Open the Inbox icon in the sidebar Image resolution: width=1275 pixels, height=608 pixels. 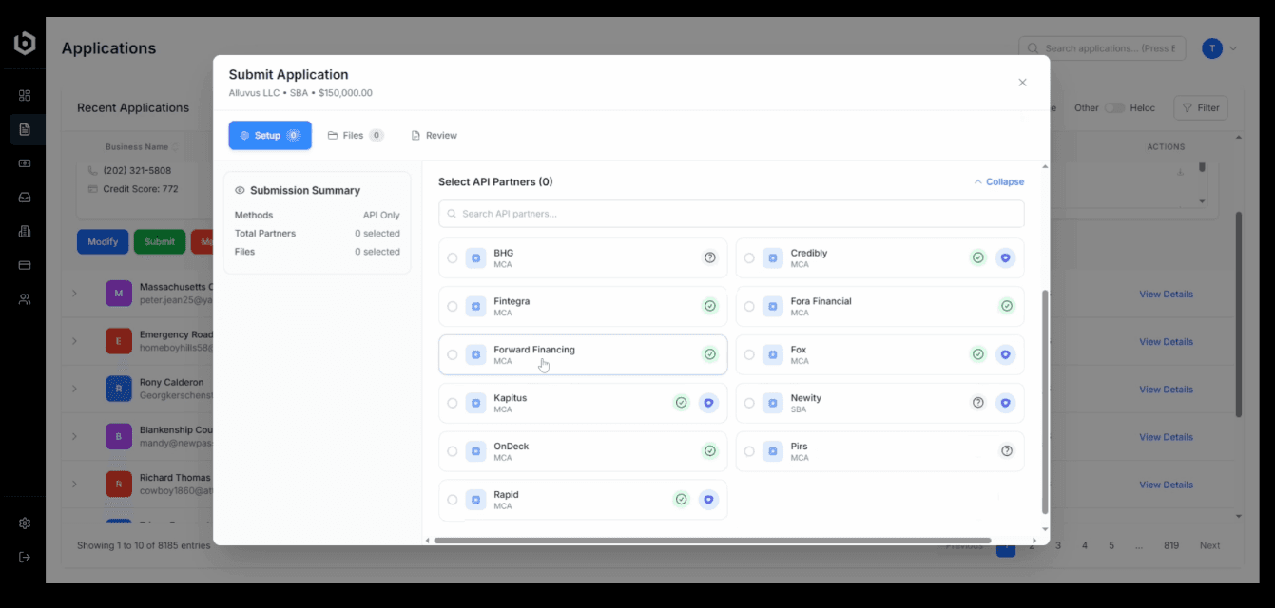[25, 197]
